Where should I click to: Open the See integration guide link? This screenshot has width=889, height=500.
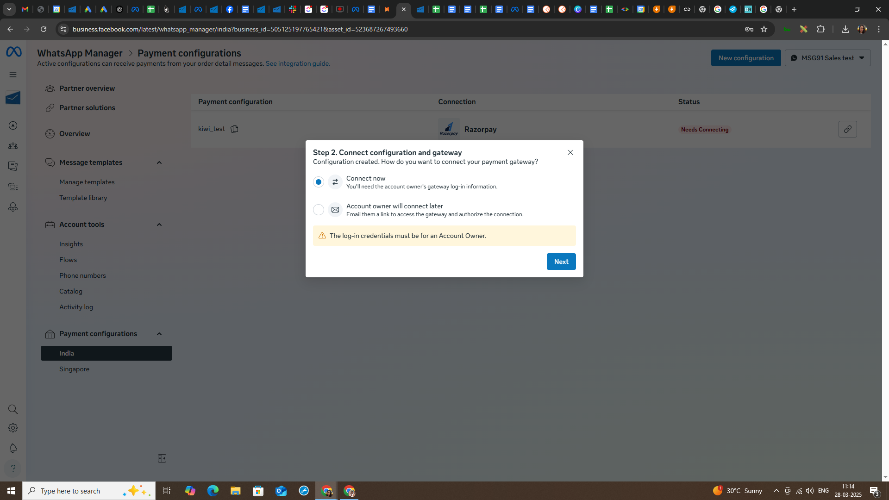click(x=298, y=63)
